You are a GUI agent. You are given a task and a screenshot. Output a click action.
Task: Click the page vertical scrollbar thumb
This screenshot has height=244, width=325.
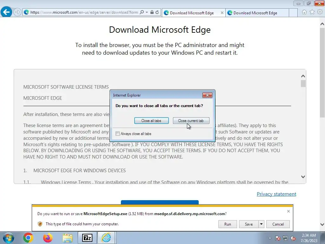[x=322, y=73]
